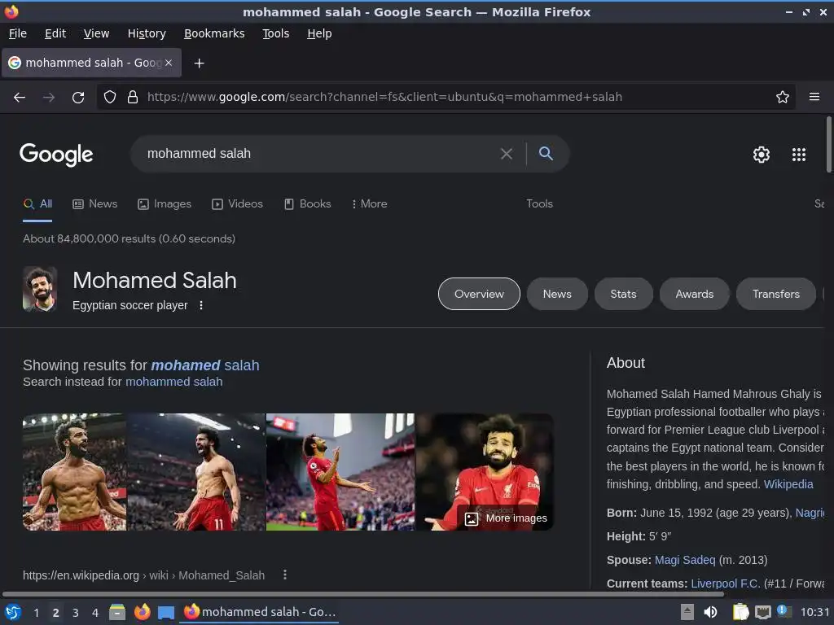
Task: Open the tracking protection shield icon
Action: (x=110, y=97)
